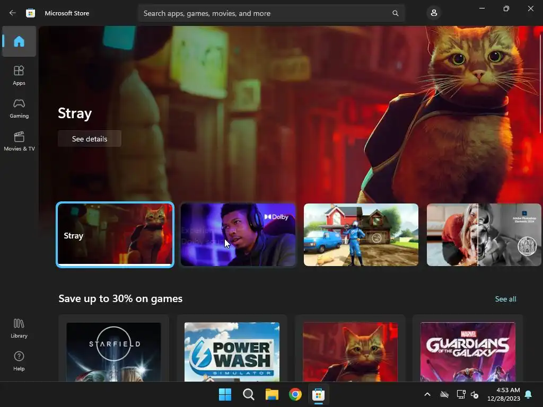
Task: Open the network display tray icon
Action: [x=461, y=394]
